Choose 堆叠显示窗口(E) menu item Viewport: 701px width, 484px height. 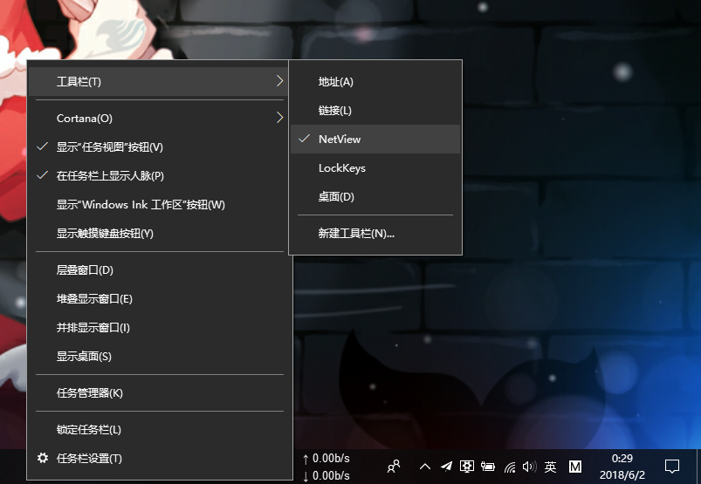pyautogui.click(x=160, y=299)
